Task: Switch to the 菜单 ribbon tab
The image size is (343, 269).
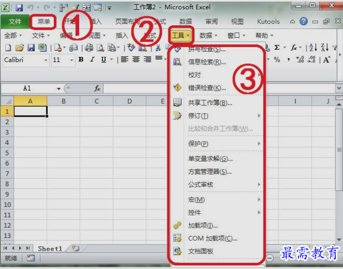Action: click(x=44, y=21)
